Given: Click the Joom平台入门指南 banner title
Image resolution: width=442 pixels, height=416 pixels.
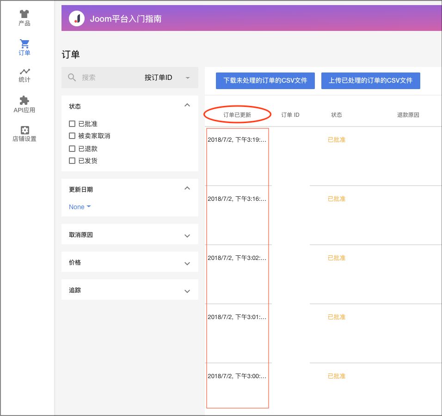Looking at the screenshot, I should (126, 19).
